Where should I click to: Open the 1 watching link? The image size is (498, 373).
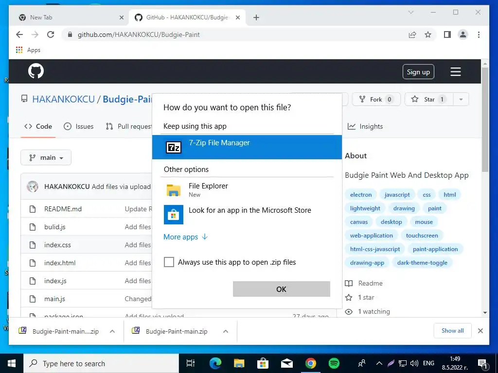pos(368,311)
